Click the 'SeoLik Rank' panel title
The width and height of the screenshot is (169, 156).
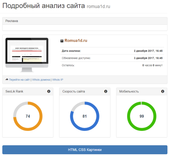[14, 91]
